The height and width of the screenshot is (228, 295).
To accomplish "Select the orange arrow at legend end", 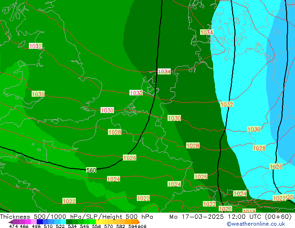I will pyautogui.click(x=139, y=222).
